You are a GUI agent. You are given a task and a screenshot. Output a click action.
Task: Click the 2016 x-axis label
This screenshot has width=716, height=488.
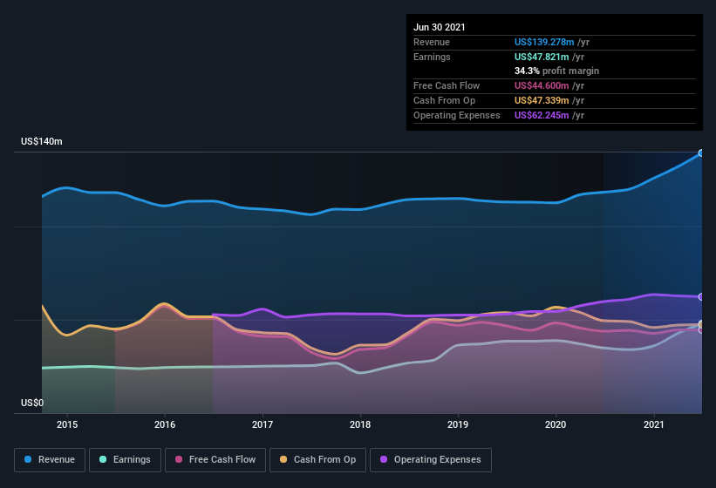point(165,424)
